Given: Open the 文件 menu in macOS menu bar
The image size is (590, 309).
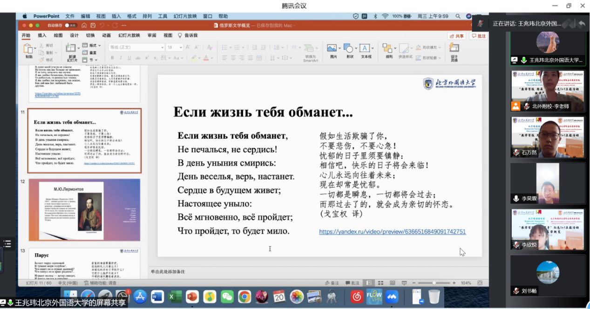Looking at the screenshot, I should click(x=70, y=16).
